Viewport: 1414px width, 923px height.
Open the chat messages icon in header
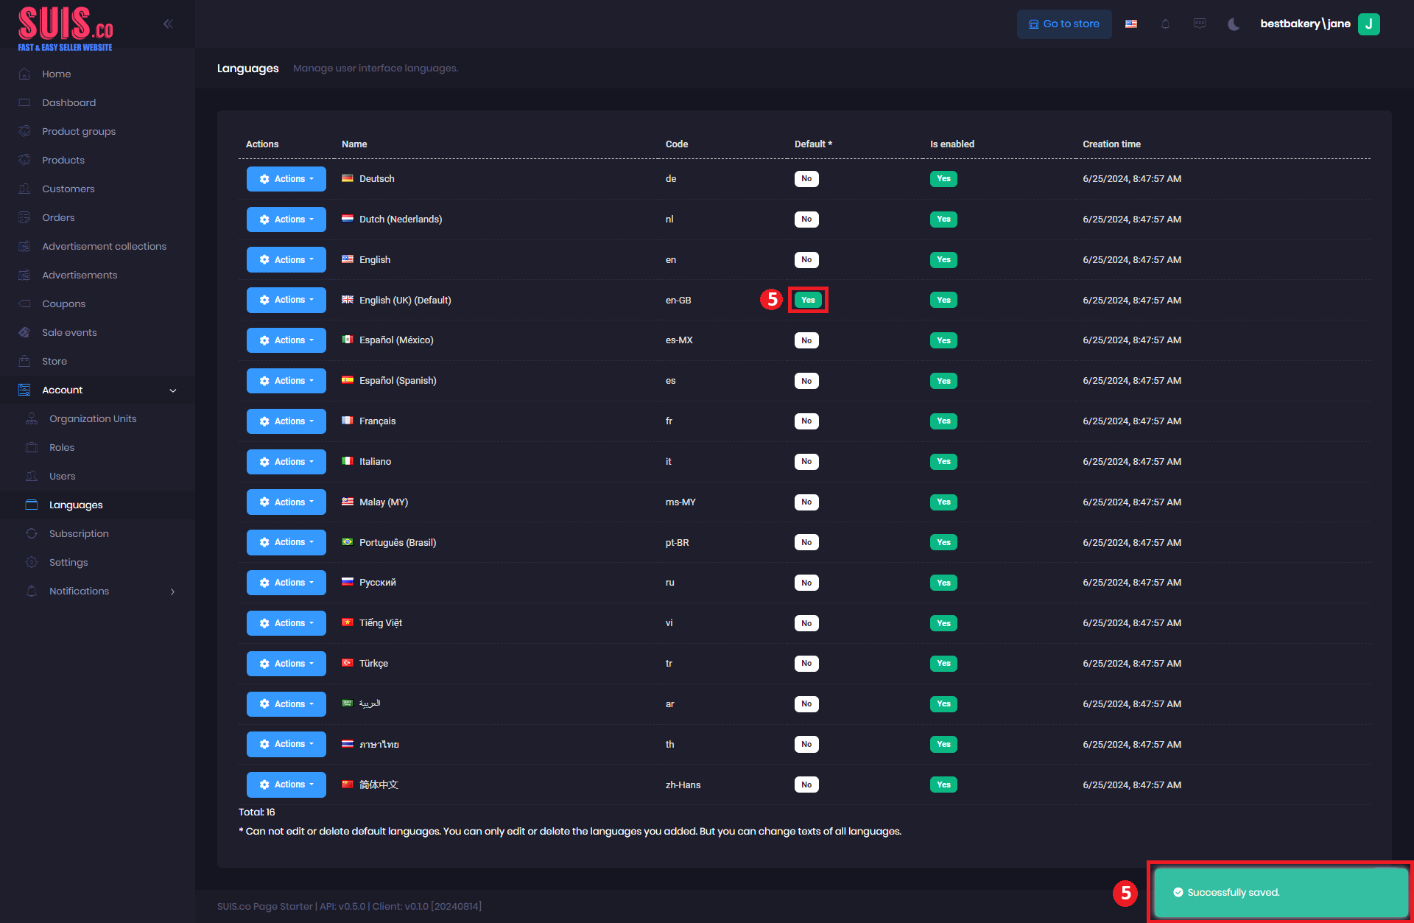click(x=1200, y=24)
